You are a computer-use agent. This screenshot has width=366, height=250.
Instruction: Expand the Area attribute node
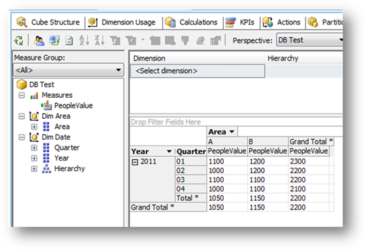click(34, 127)
